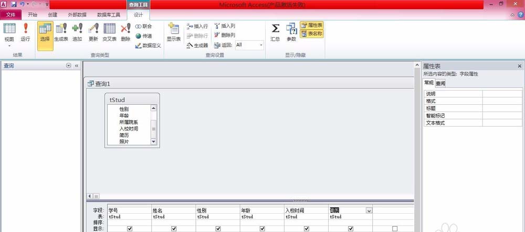Viewport: 525px width, 232px height.
Task: Open the 简历 field dropdown in the grid
Action: [369, 211]
